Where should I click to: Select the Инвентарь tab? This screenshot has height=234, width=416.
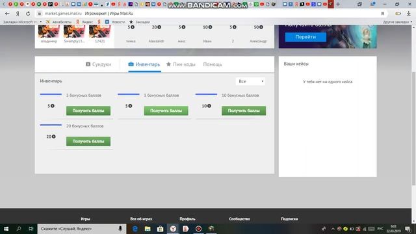coord(144,64)
